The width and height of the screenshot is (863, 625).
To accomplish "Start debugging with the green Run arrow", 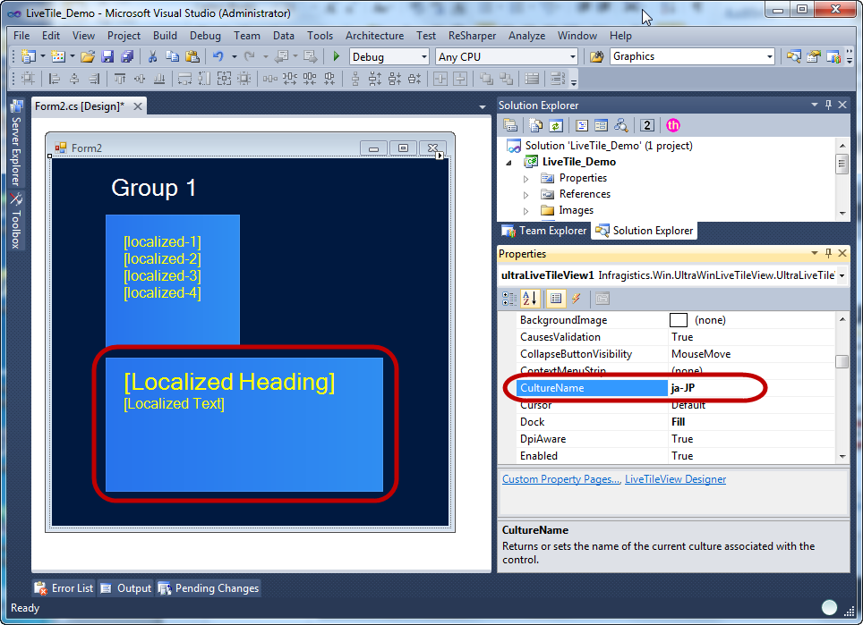I will click(x=336, y=55).
